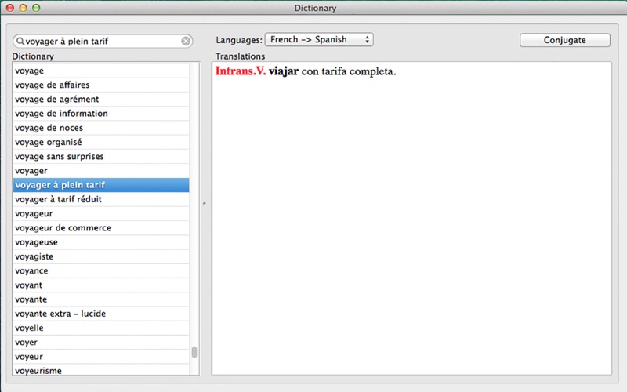The width and height of the screenshot is (627, 392).
Task: Select the 'voyageuse' entry
Action: pyautogui.click(x=101, y=242)
